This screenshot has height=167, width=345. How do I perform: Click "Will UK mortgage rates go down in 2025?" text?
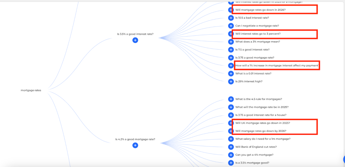pos(262,123)
